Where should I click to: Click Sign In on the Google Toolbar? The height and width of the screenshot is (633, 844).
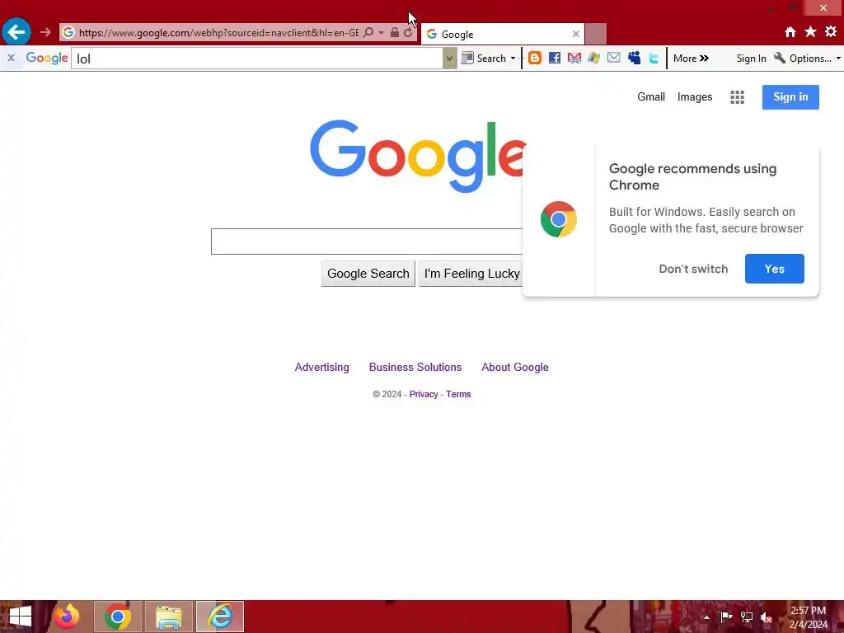[x=751, y=59]
